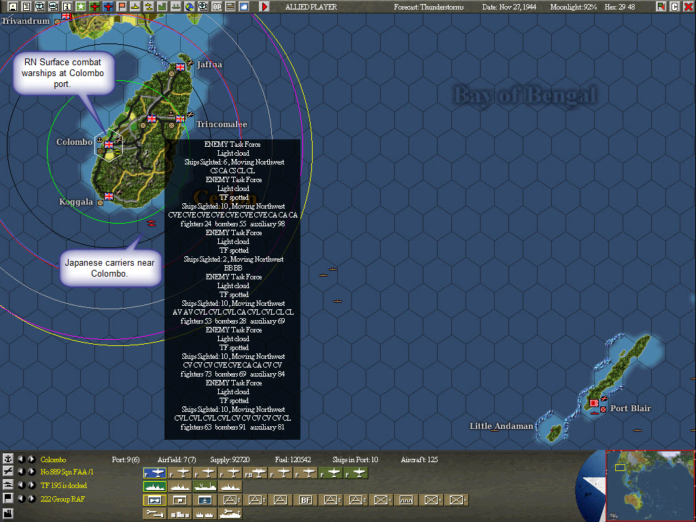Screen dimensions: 696x522
Task: Click the 'Ships in Port: 10' text
Action: (355, 459)
